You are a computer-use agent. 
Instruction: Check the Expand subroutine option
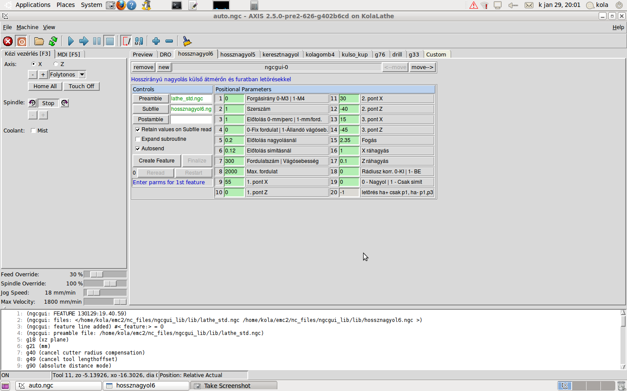(138, 139)
